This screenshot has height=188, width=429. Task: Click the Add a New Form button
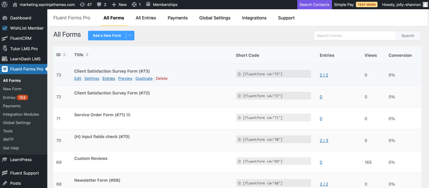tap(107, 36)
